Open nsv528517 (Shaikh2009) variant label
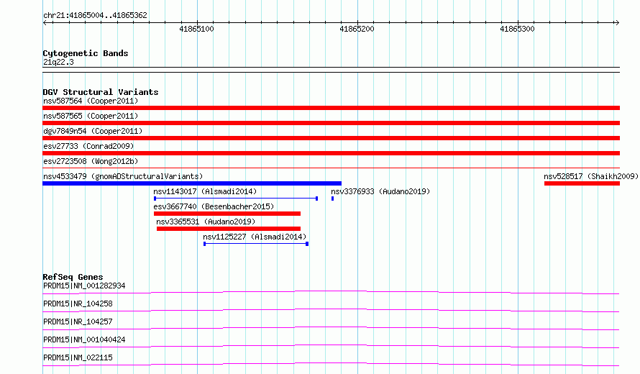 [x=591, y=176]
